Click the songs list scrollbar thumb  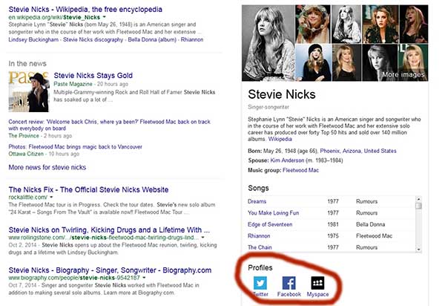click(418, 206)
